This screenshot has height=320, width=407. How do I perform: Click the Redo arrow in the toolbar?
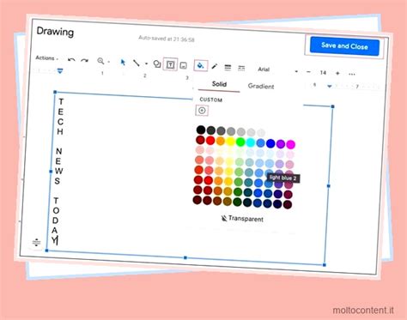[x=84, y=60]
